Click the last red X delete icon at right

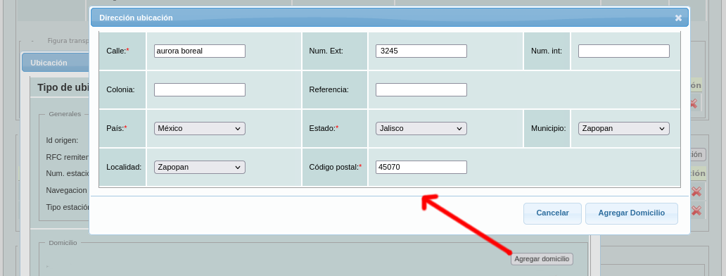coord(696,211)
